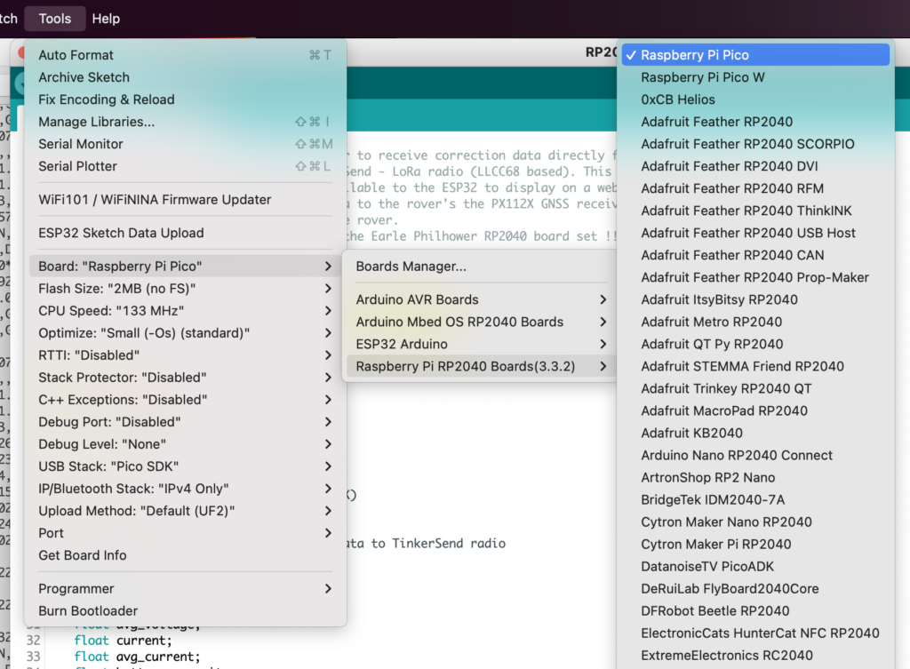This screenshot has width=910, height=669.
Task: Select Burn Bootloader
Action: tap(185, 611)
